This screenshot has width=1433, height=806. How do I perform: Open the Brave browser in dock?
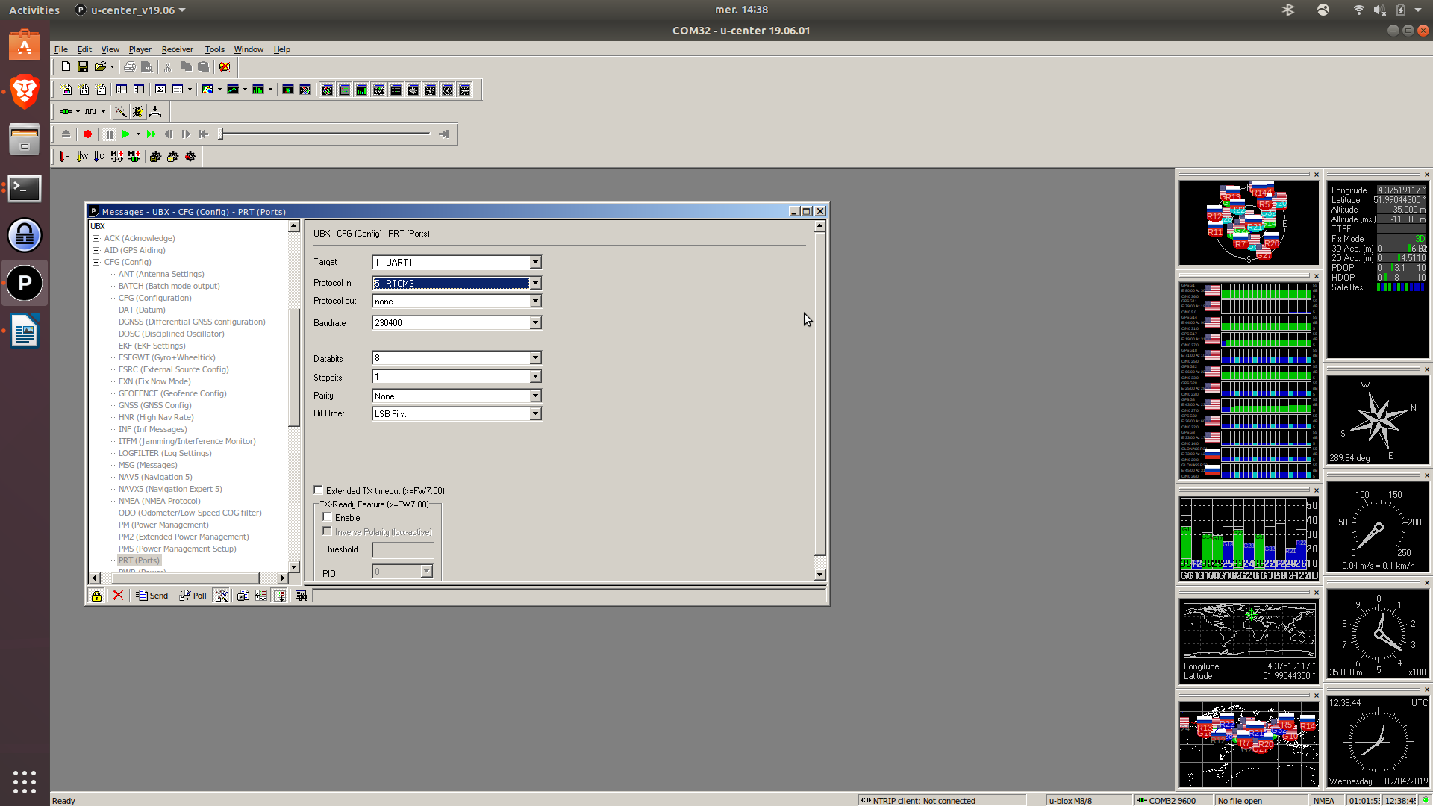[x=25, y=92]
